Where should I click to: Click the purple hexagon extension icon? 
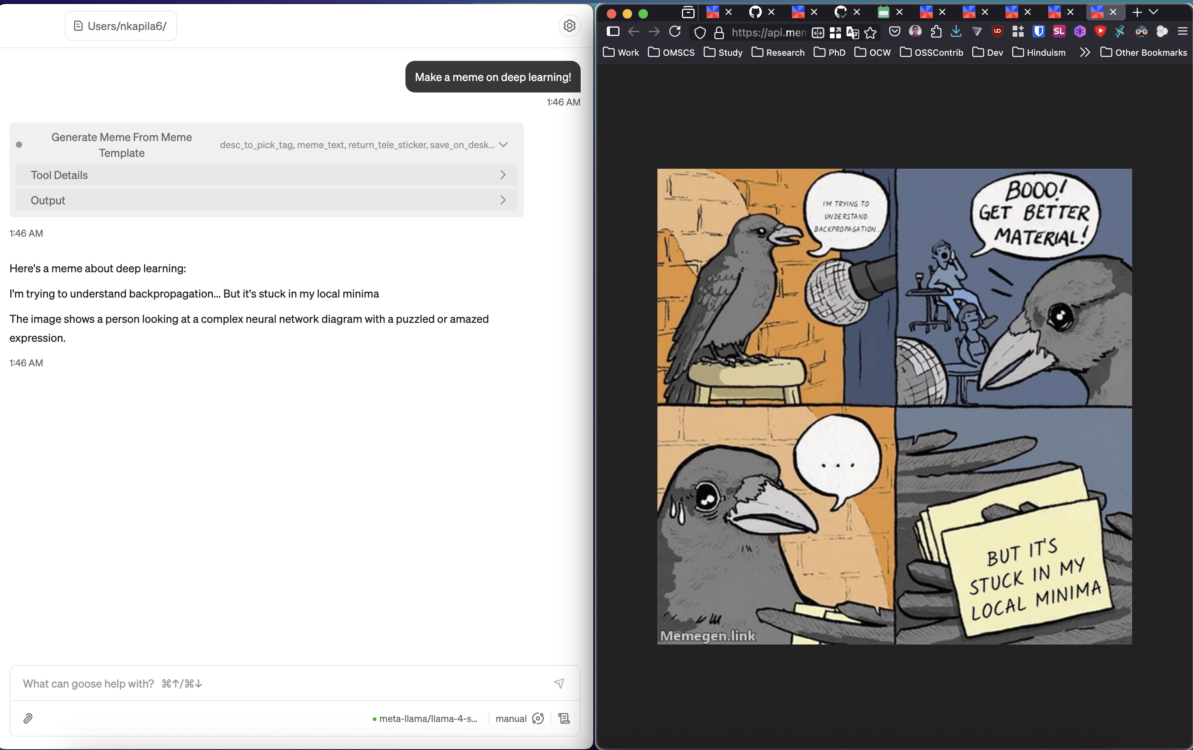point(1080,32)
